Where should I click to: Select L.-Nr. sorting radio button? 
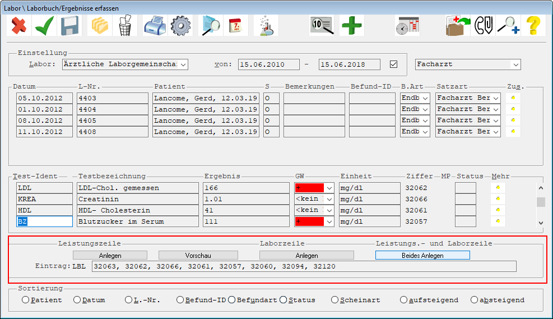pyautogui.click(x=128, y=299)
